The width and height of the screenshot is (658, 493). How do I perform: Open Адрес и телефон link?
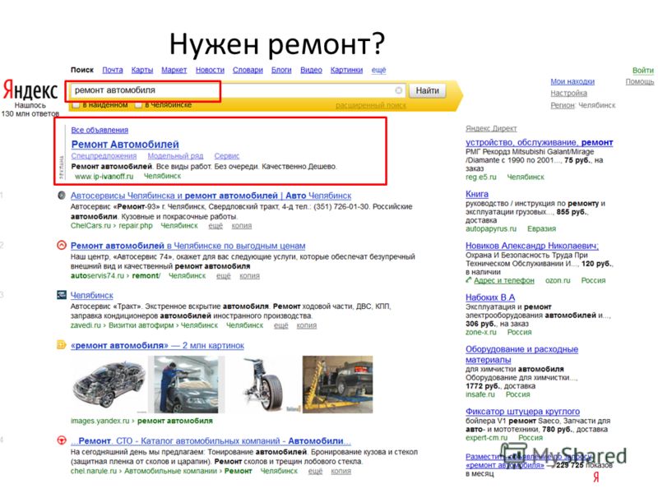tap(504, 280)
